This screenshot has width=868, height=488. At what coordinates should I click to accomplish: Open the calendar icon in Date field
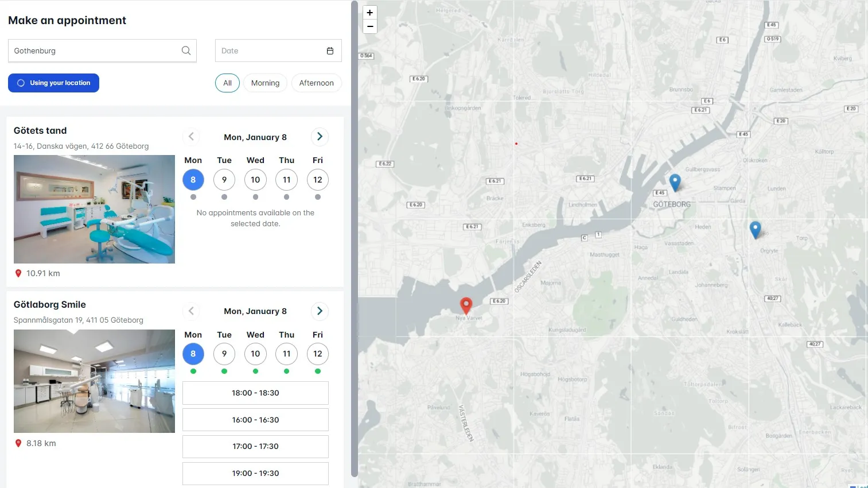[x=330, y=51]
